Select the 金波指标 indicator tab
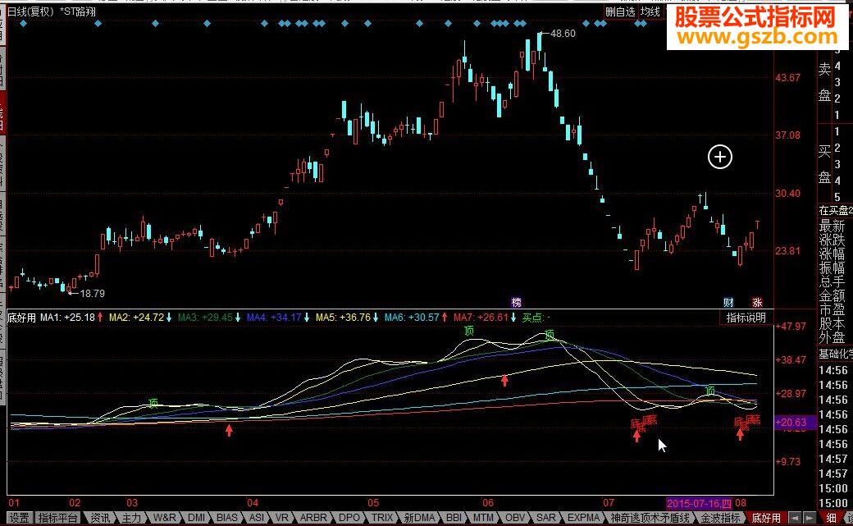This screenshot has width=853, height=526. coord(720,517)
